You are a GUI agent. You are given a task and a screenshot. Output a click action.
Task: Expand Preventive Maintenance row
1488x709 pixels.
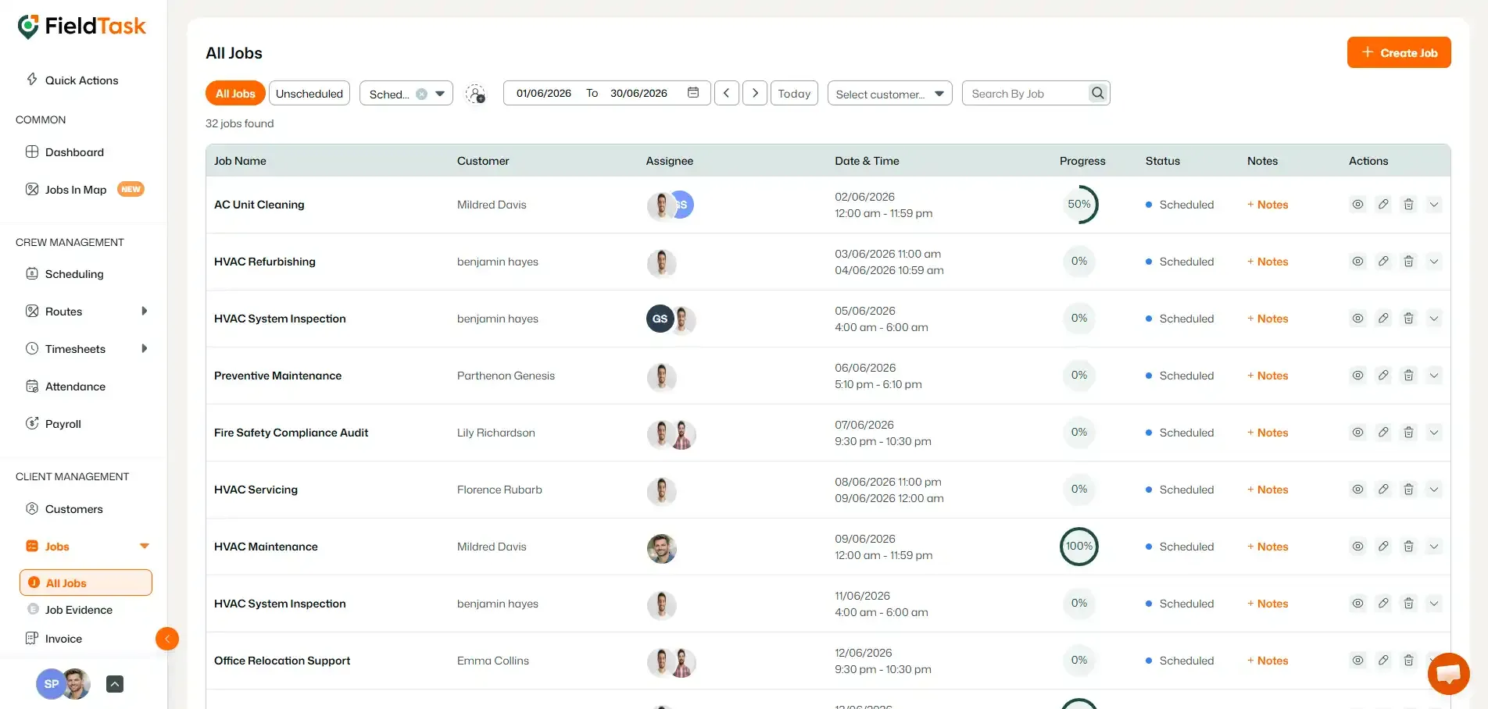click(x=1434, y=376)
